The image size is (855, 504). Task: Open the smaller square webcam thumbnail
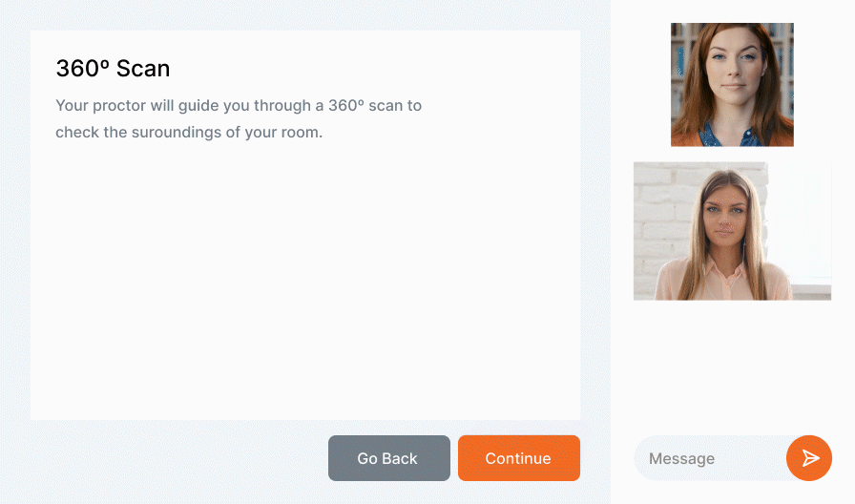(x=732, y=85)
